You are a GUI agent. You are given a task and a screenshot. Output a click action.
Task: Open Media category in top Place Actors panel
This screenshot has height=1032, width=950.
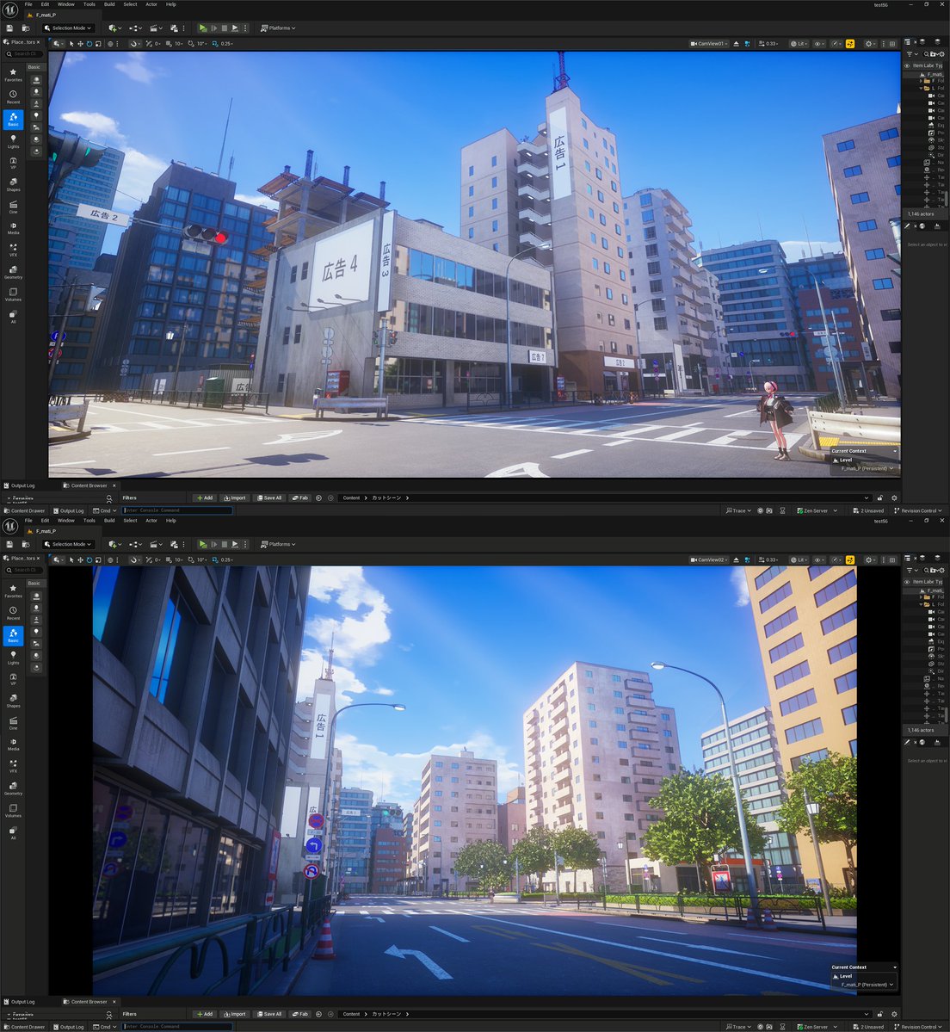13,228
